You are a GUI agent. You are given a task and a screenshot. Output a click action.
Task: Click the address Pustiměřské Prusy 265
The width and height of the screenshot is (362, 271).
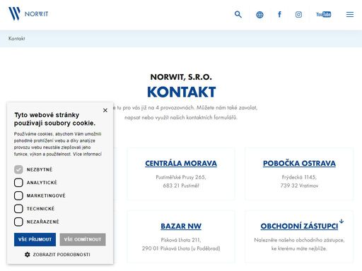181,177
